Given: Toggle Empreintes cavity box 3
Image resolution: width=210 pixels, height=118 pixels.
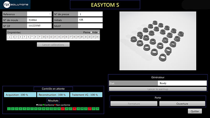Looking at the screenshot, I should coord(17,37).
